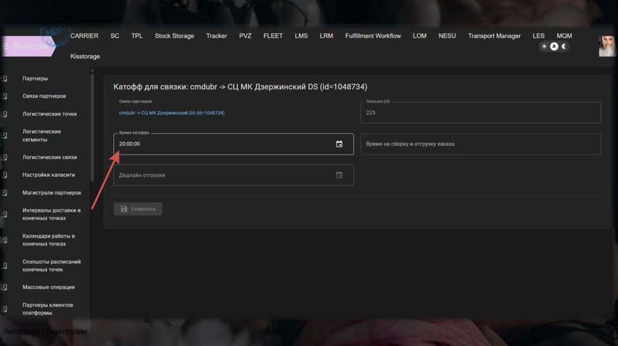
Task: Click the icon beside Связи партнеров
Action: [x=4, y=96]
